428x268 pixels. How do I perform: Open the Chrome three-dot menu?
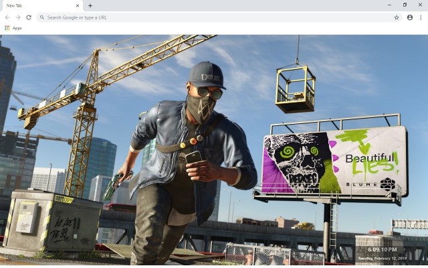(421, 17)
